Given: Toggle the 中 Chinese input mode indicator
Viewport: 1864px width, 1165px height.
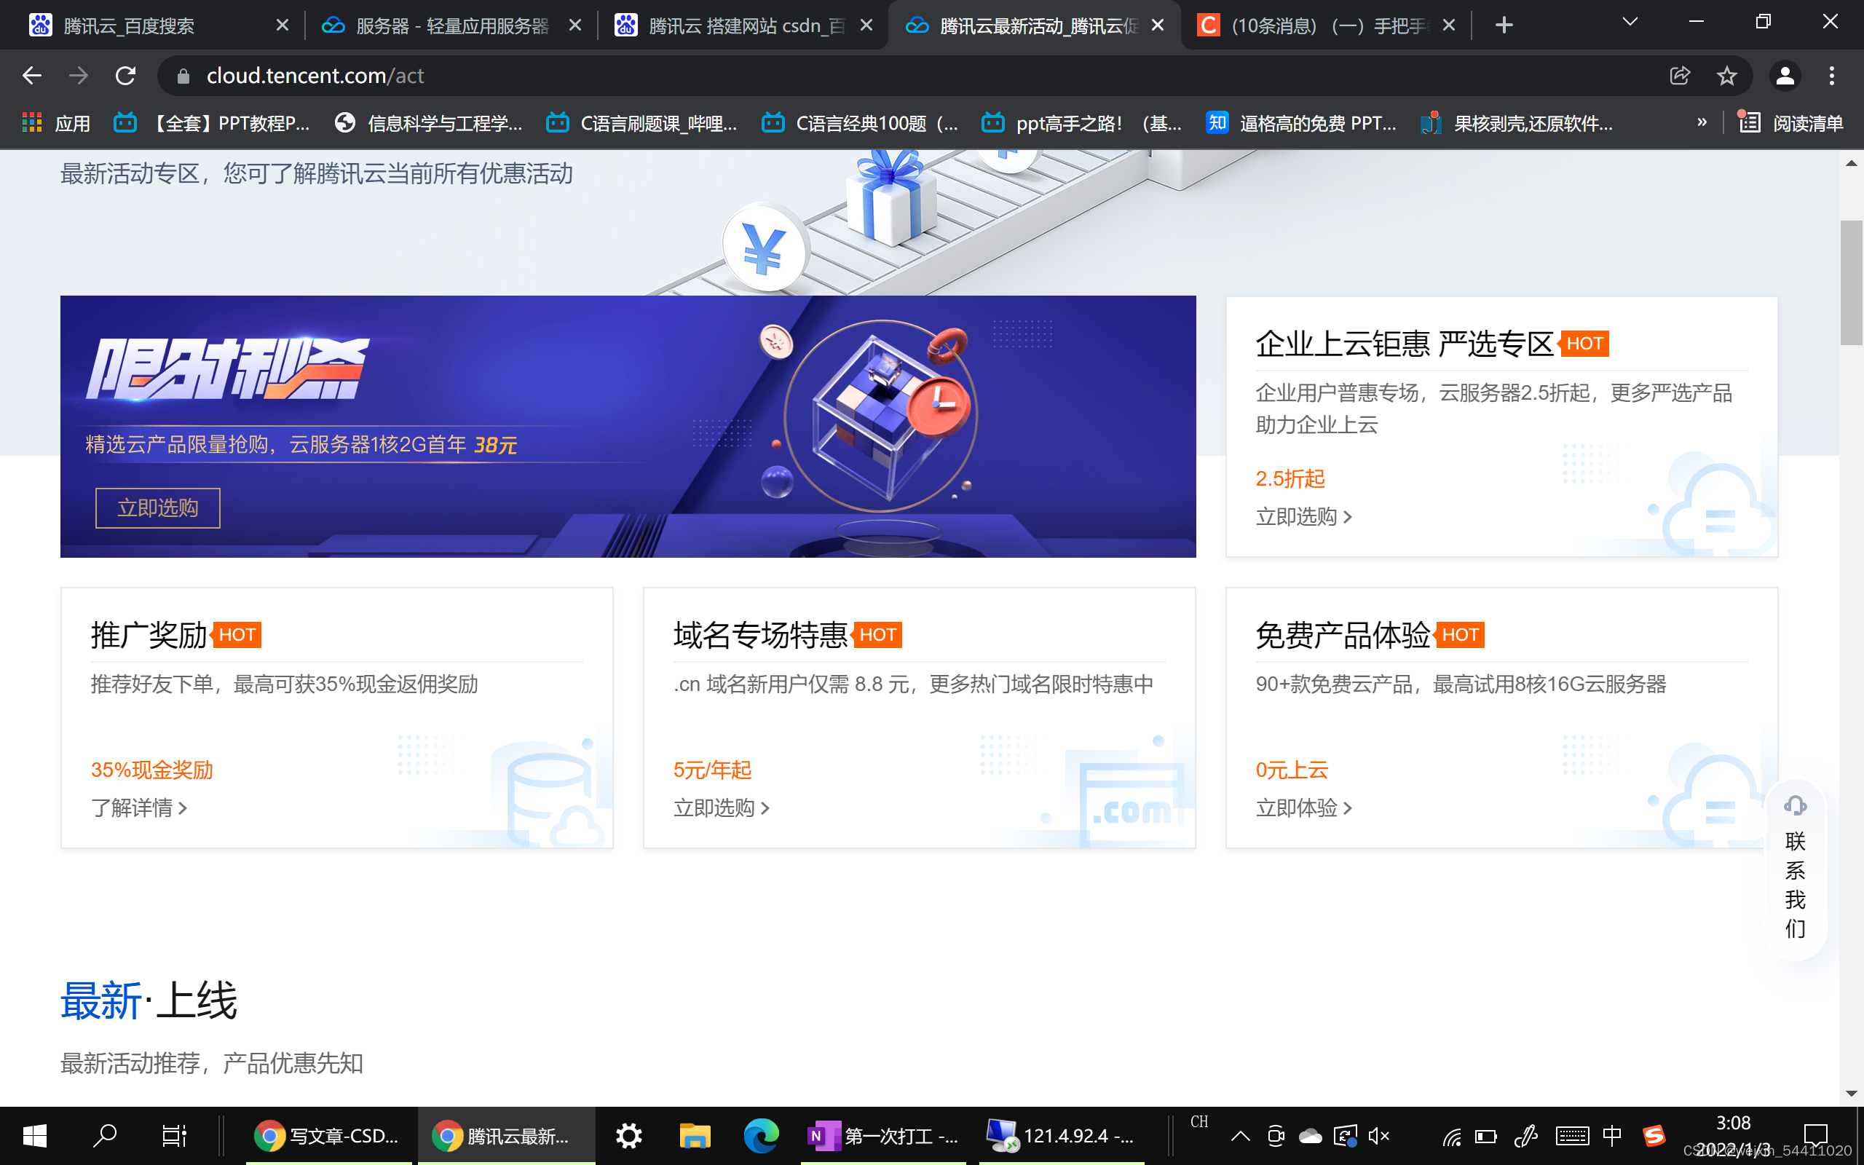Looking at the screenshot, I should (1611, 1136).
